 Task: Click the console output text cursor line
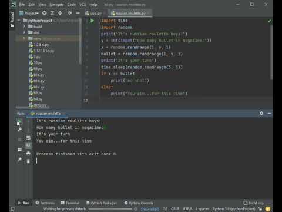[37, 161]
